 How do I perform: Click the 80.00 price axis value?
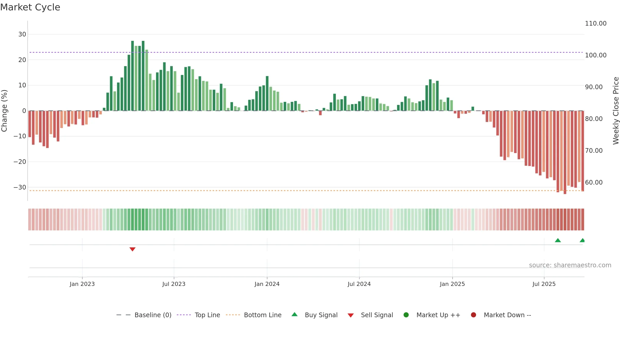coord(594,119)
